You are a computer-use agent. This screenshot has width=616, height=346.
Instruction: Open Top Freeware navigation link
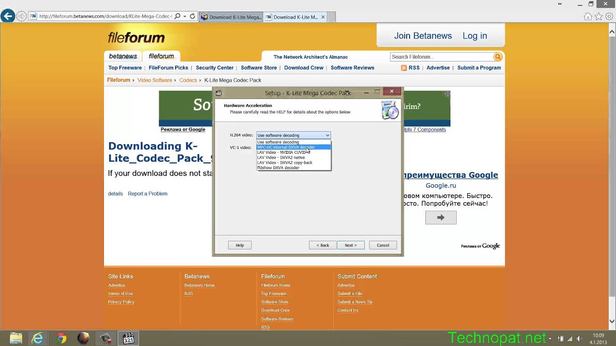(125, 68)
